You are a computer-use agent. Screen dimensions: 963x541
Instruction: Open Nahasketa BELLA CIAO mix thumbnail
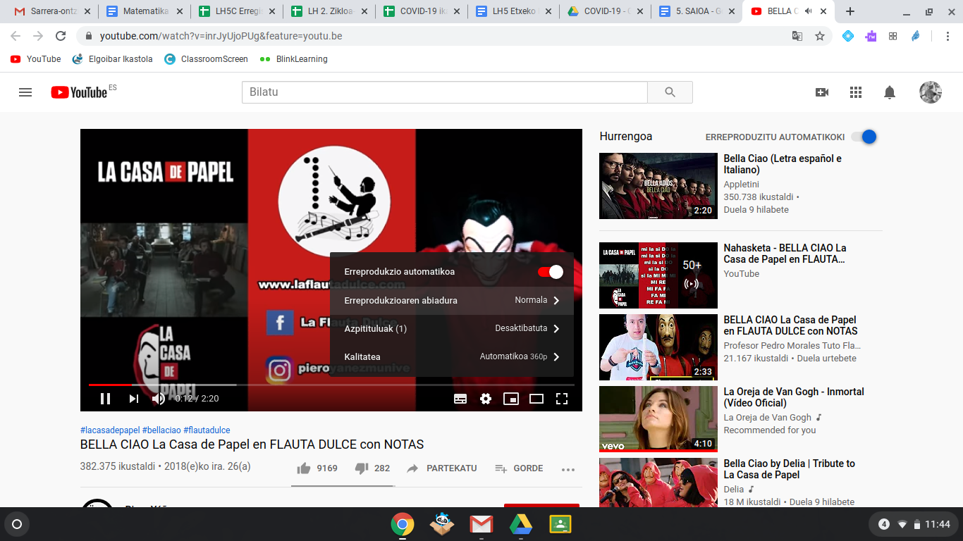(x=658, y=275)
